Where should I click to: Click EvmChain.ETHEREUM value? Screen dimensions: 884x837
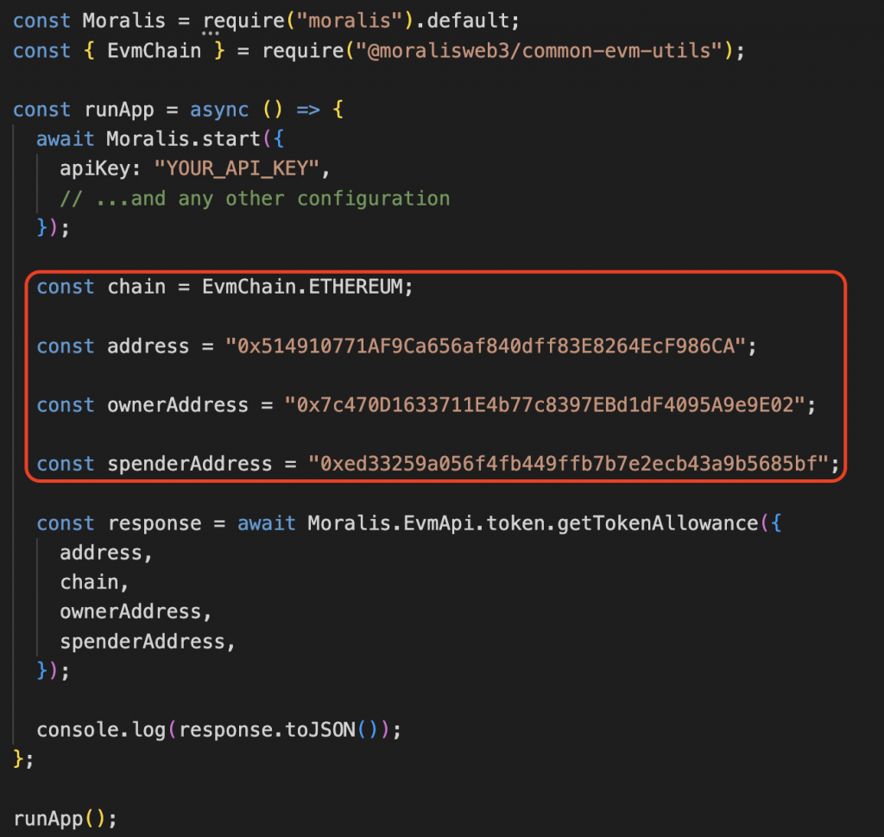click(303, 287)
